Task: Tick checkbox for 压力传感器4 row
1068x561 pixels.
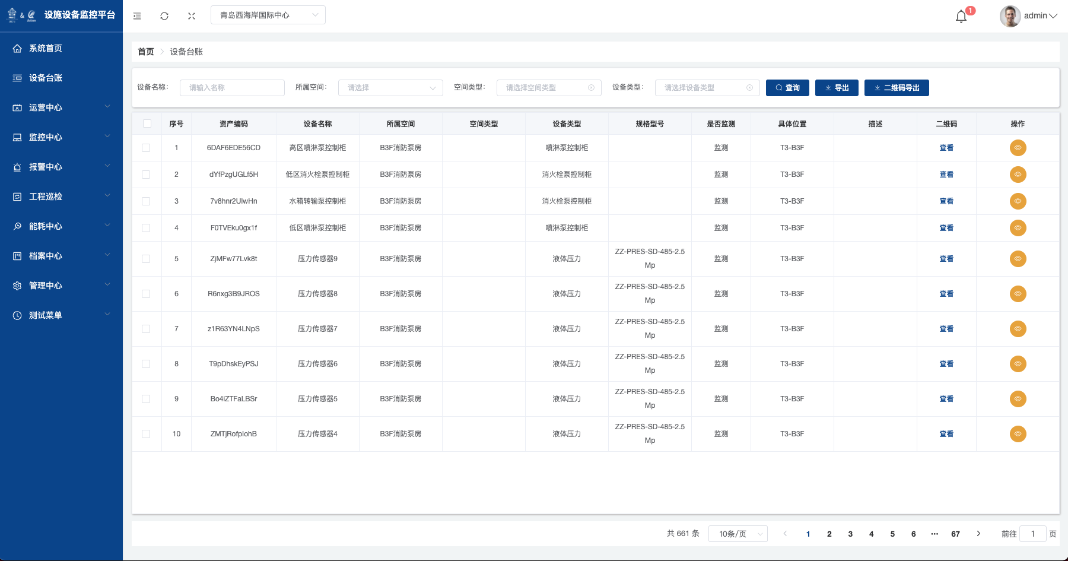Action: coord(146,434)
